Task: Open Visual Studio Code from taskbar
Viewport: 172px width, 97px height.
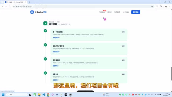Action: click(x=44, y=95)
